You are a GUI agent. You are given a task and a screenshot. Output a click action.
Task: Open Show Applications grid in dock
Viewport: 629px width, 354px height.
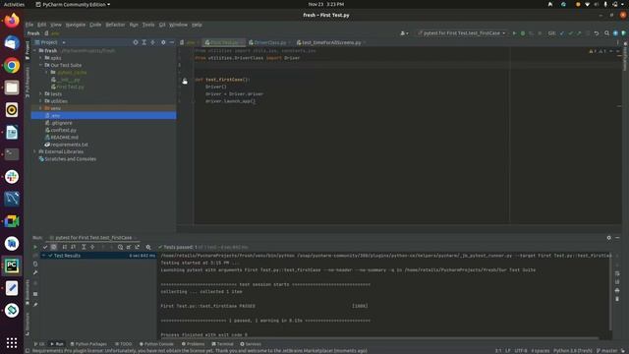pyautogui.click(x=12, y=342)
